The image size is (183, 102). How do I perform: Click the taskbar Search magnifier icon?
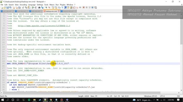click(8, 100)
